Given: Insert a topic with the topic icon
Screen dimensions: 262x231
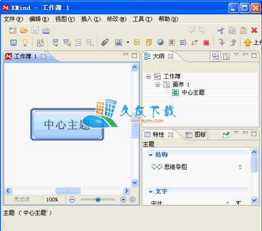Looking at the screenshot, I should (x=55, y=43).
